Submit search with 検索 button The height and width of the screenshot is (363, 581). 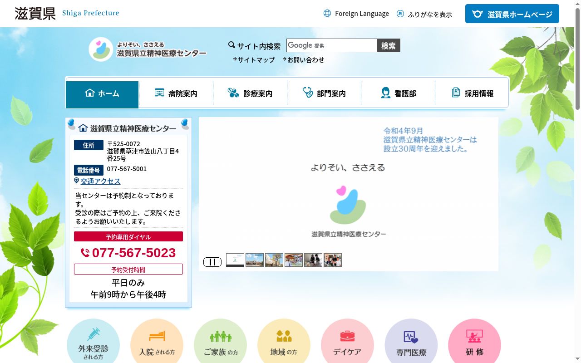point(389,45)
